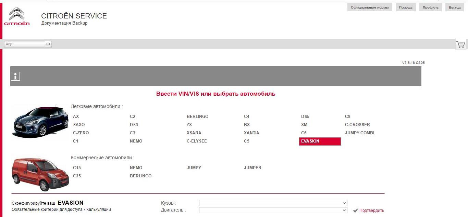Choose the ZX model
Screen dimensions: 468x217
coord(189,125)
